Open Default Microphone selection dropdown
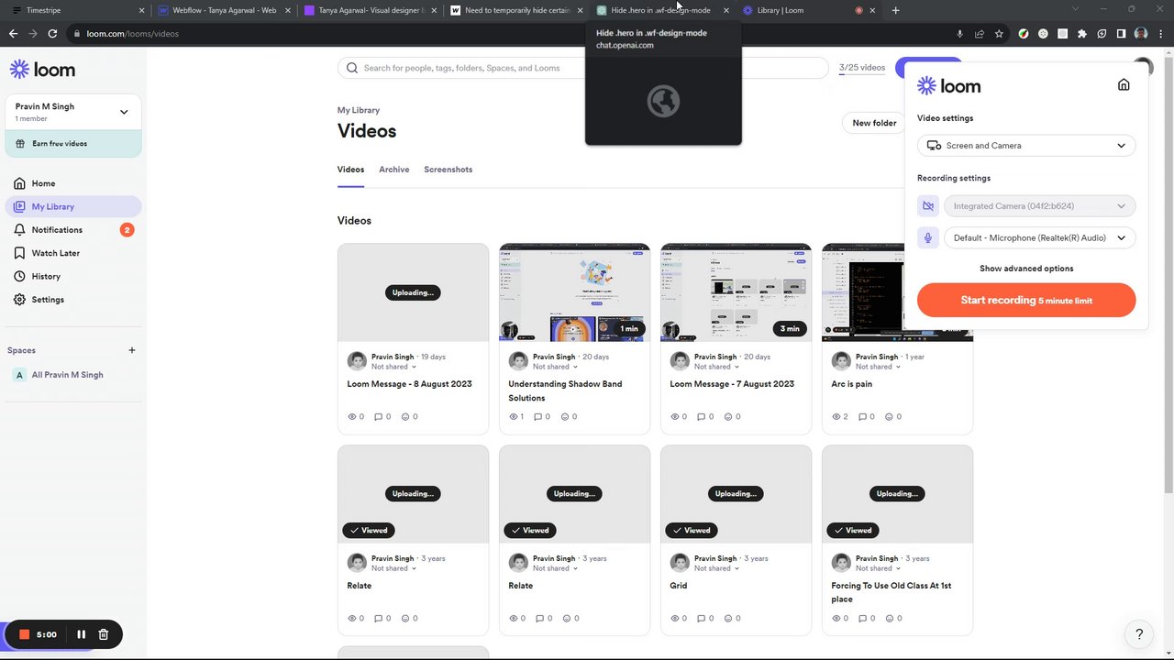The image size is (1174, 660). click(1039, 238)
